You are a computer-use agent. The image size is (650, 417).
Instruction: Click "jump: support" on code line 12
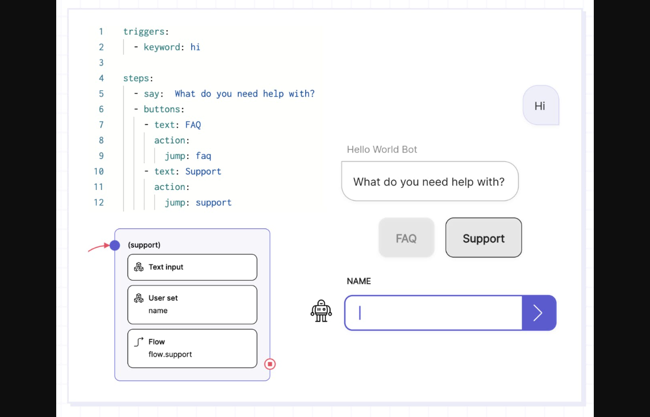(x=198, y=202)
